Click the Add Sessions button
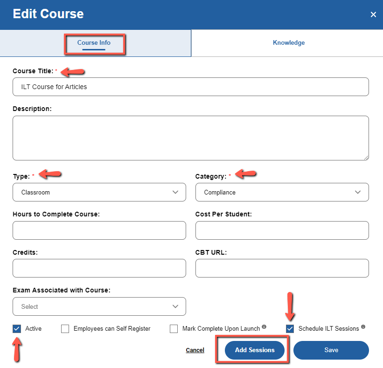 [255, 350]
